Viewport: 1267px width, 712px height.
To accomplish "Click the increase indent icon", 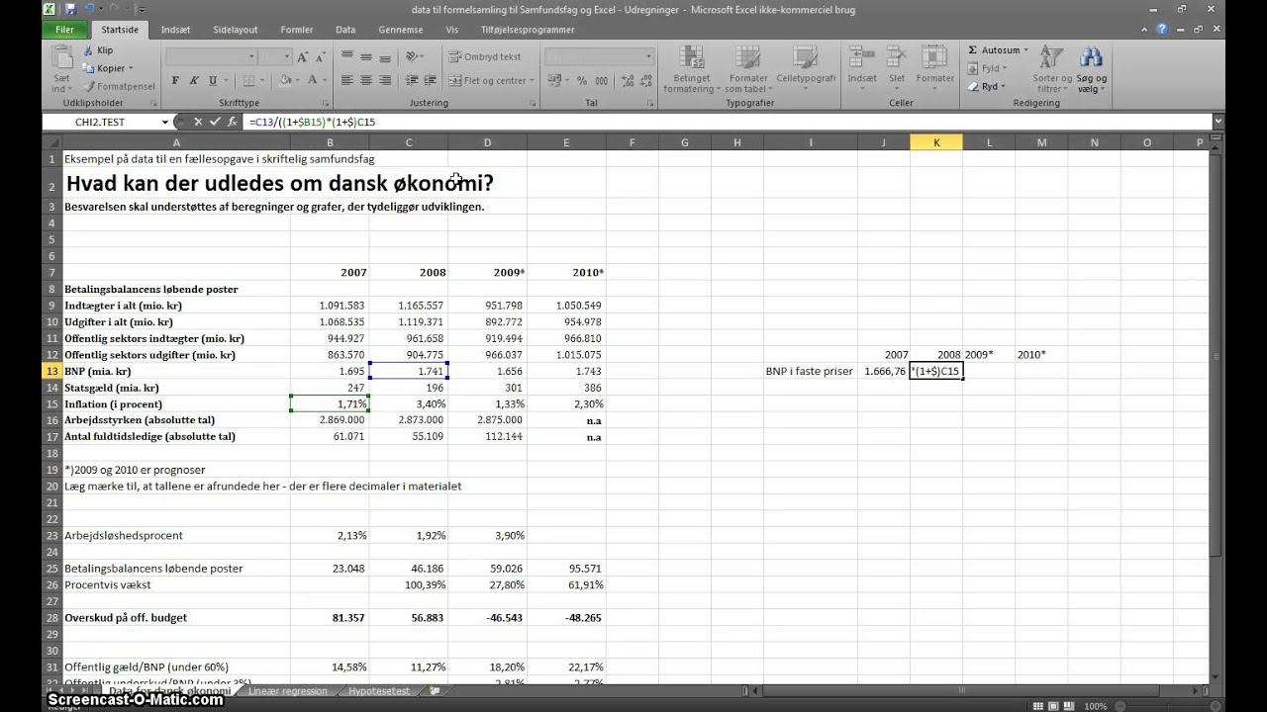I will (430, 80).
